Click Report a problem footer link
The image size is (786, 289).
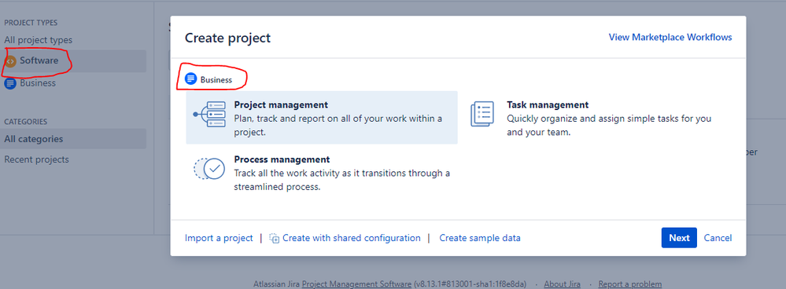coord(630,284)
